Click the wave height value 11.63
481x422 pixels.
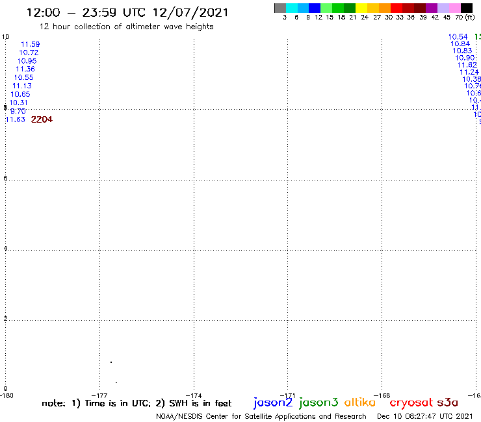click(x=16, y=119)
